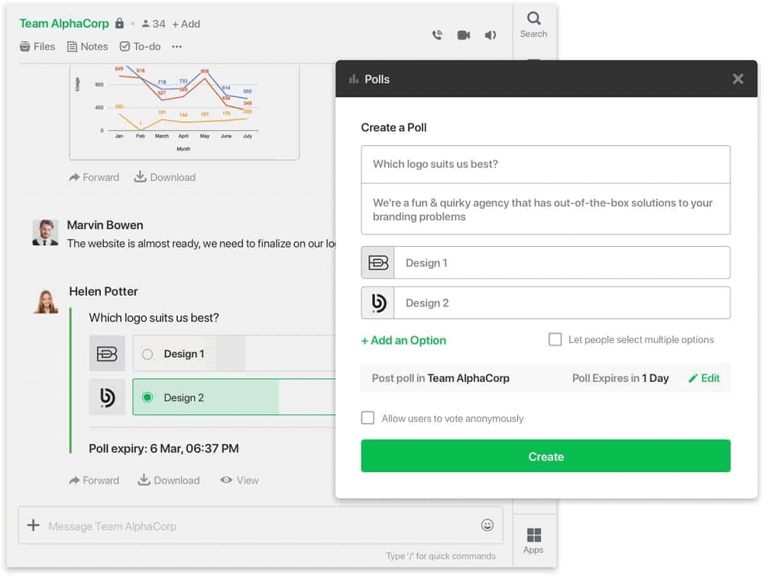Edit the poll expiry duration

704,378
